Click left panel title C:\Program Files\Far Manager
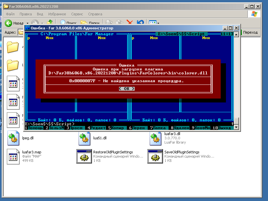This screenshot has width=268, height=201. pyautogui.click(x=77, y=34)
